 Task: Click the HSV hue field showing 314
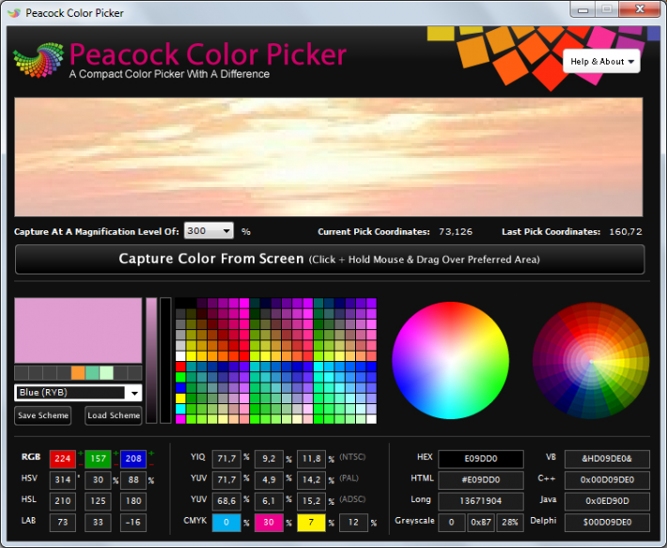click(63, 480)
